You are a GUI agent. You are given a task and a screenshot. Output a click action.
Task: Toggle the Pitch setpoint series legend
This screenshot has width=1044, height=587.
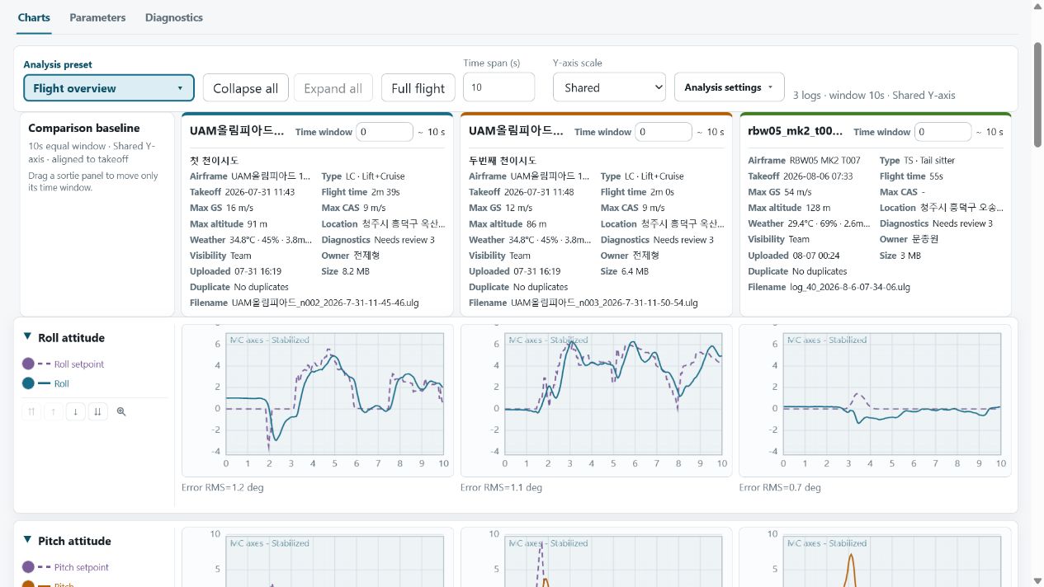click(65, 567)
